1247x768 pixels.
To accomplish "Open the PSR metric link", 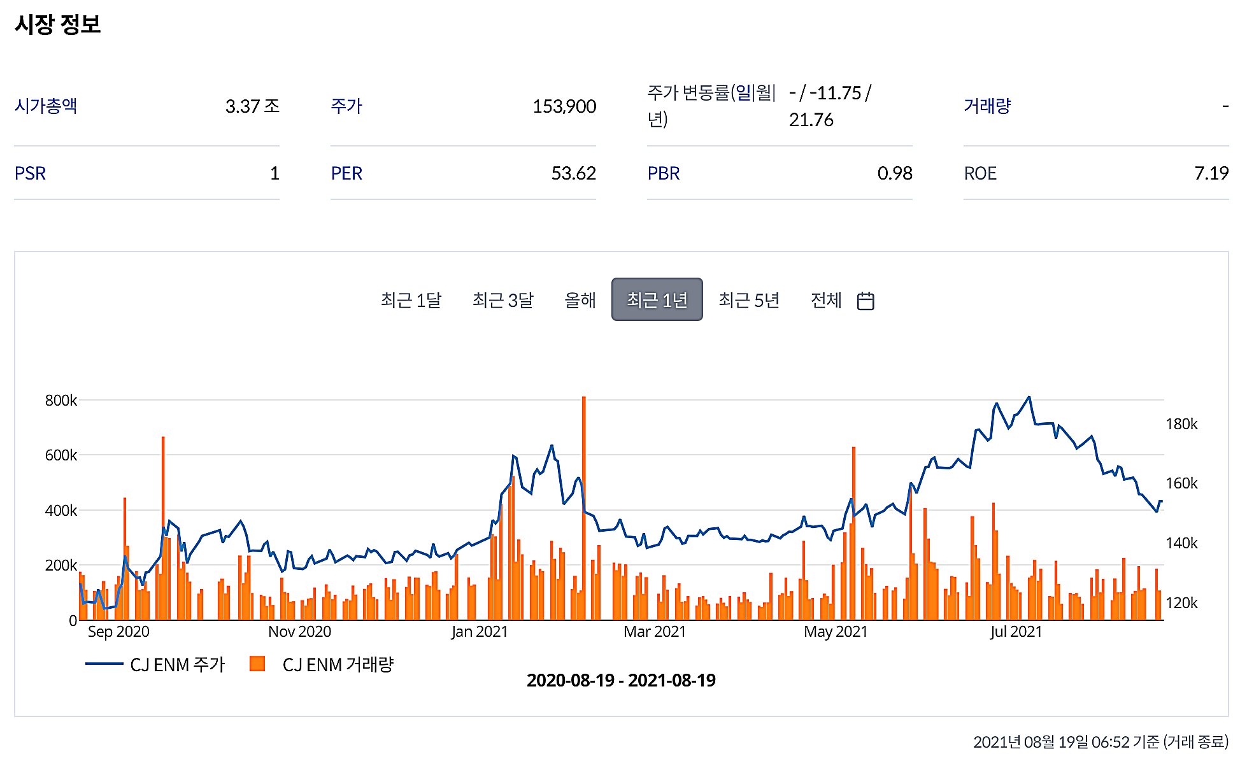I will (x=30, y=173).
